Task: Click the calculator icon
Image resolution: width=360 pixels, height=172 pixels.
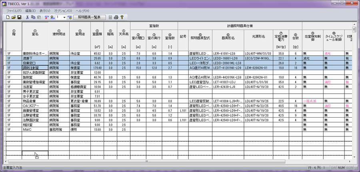Action: pyautogui.click(x=110, y=18)
